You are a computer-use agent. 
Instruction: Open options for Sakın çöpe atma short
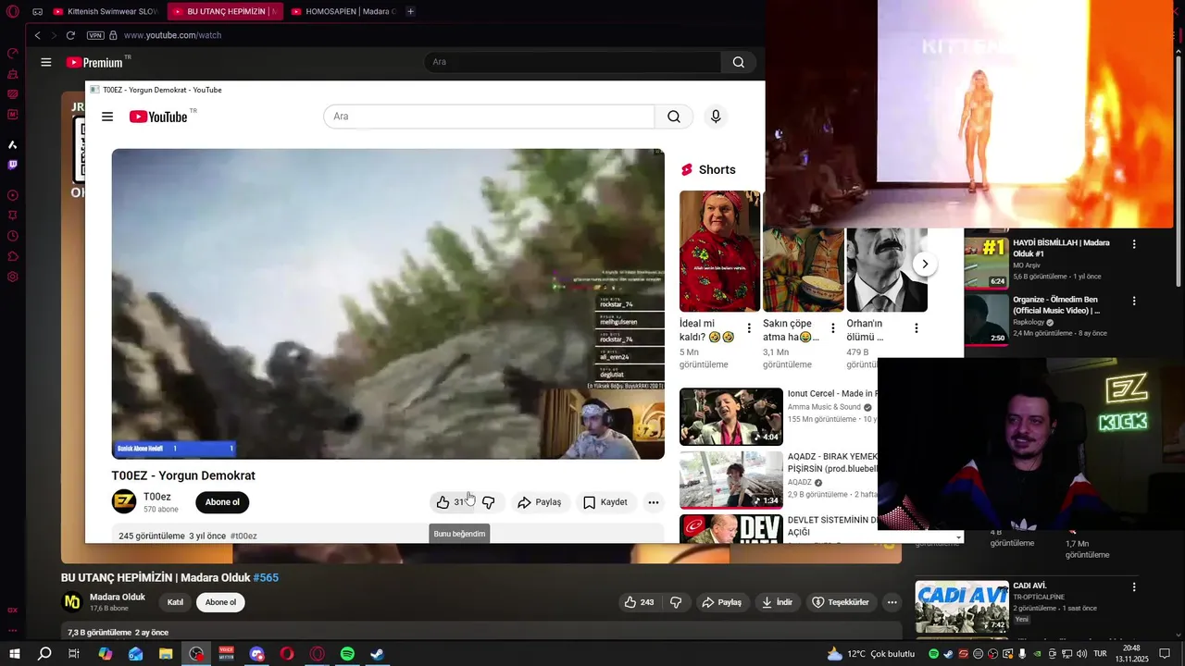tap(833, 328)
